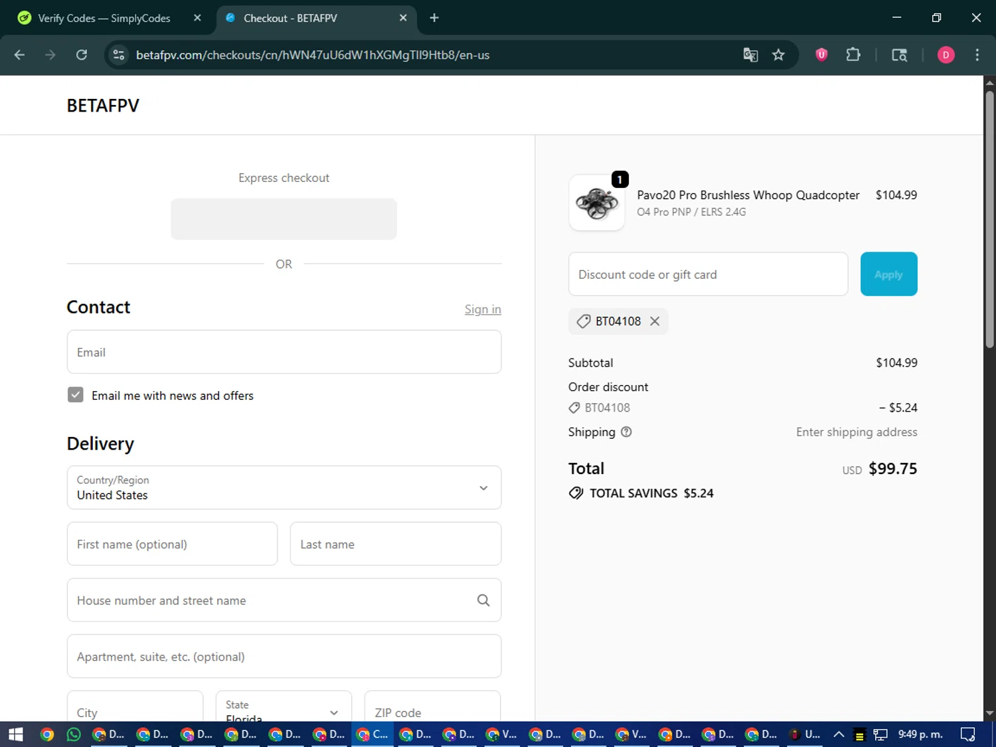Open WhatsApp from the taskbar

pos(74,734)
